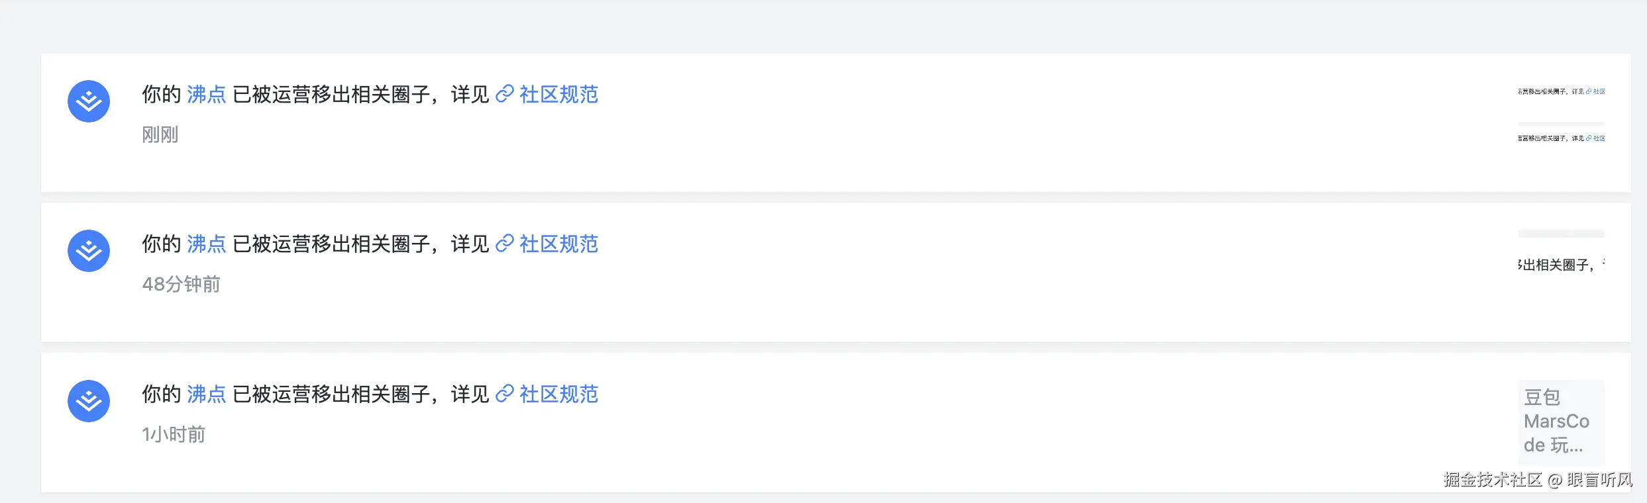Open 社区规范 in the 48分钟前 notification

[558, 244]
